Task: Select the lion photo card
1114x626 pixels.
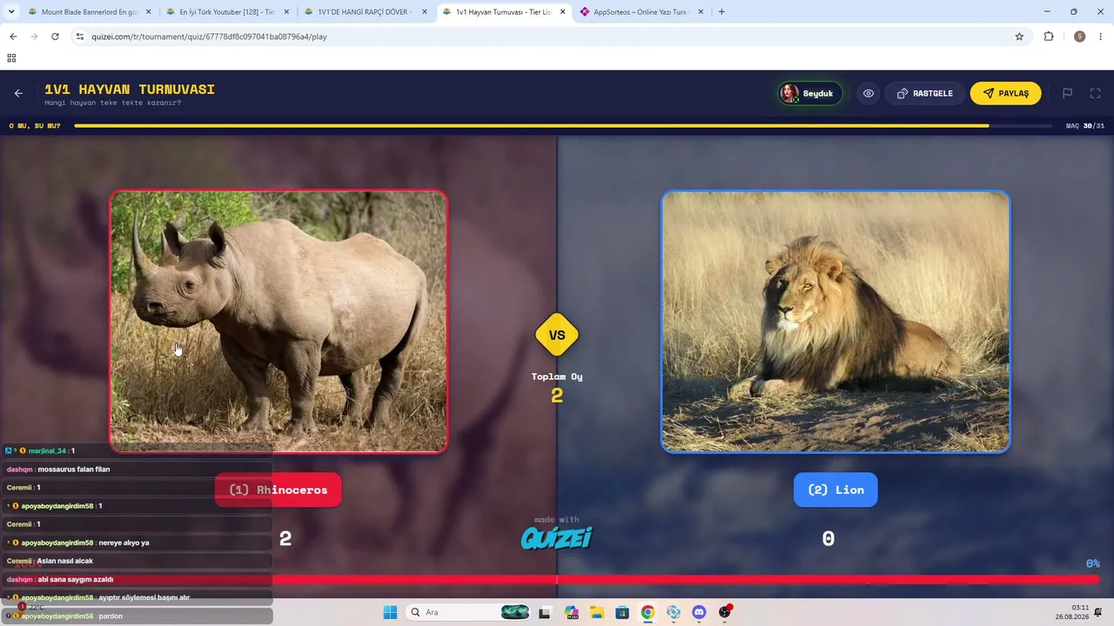Action: (x=835, y=322)
